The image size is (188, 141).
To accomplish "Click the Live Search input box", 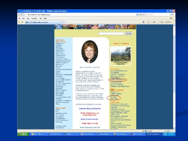I will pos(158,15).
